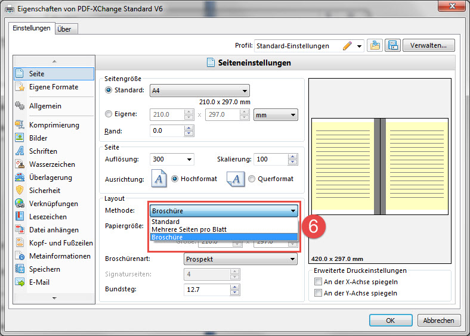Open the mm units dropdown
The height and width of the screenshot is (336, 470).
[276, 115]
